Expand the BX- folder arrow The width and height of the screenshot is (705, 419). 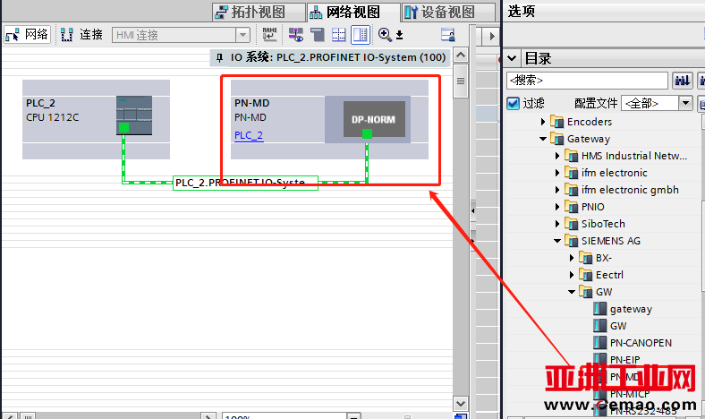pos(572,258)
